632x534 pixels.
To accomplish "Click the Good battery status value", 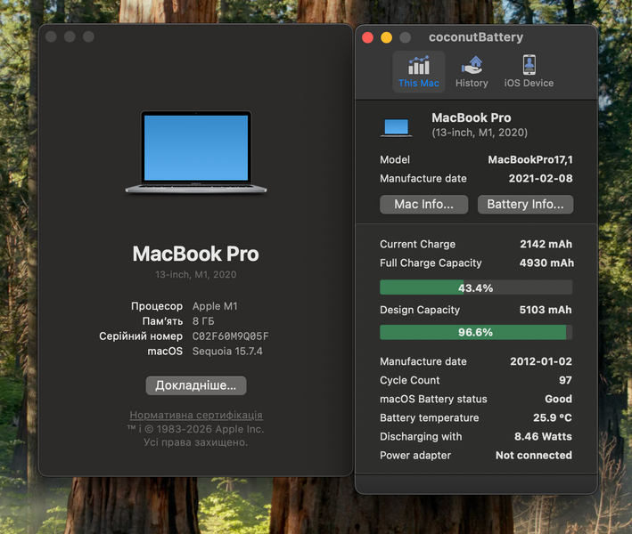I will 558,399.
